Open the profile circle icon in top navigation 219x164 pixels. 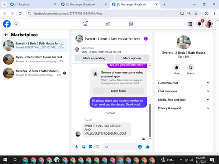tap(131, 24)
